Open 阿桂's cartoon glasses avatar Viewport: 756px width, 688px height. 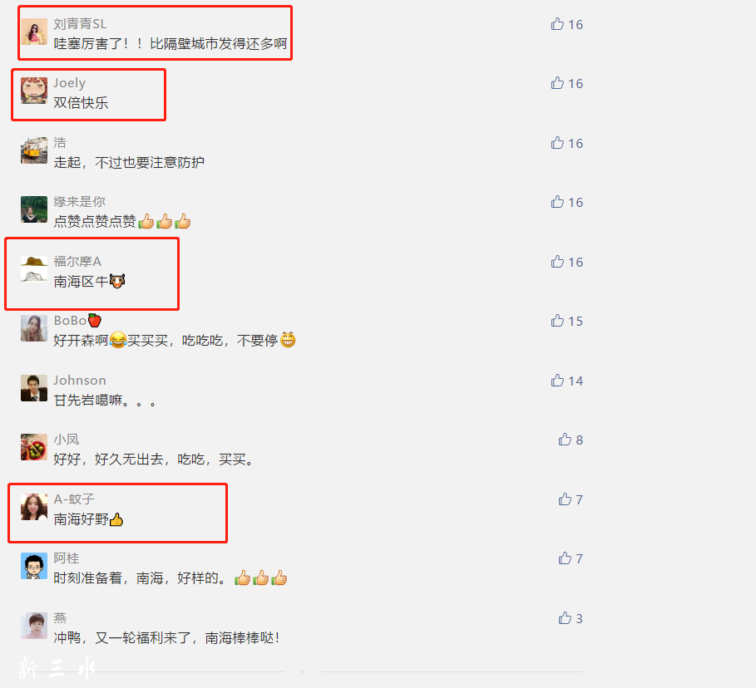click(34, 566)
